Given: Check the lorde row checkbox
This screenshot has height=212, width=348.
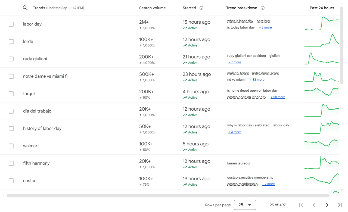Looking at the screenshot, I should click(11, 42).
